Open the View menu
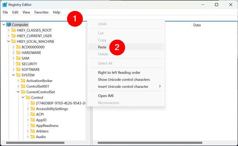 [x=26, y=12]
